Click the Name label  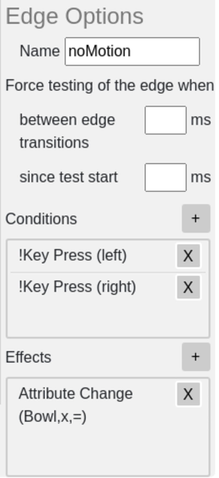40,51
